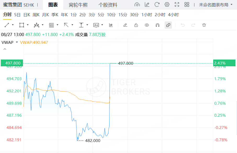The image size is (237, 153).
Task: Toggle the highlighted linked-windows icon
Action: [168, 25]
